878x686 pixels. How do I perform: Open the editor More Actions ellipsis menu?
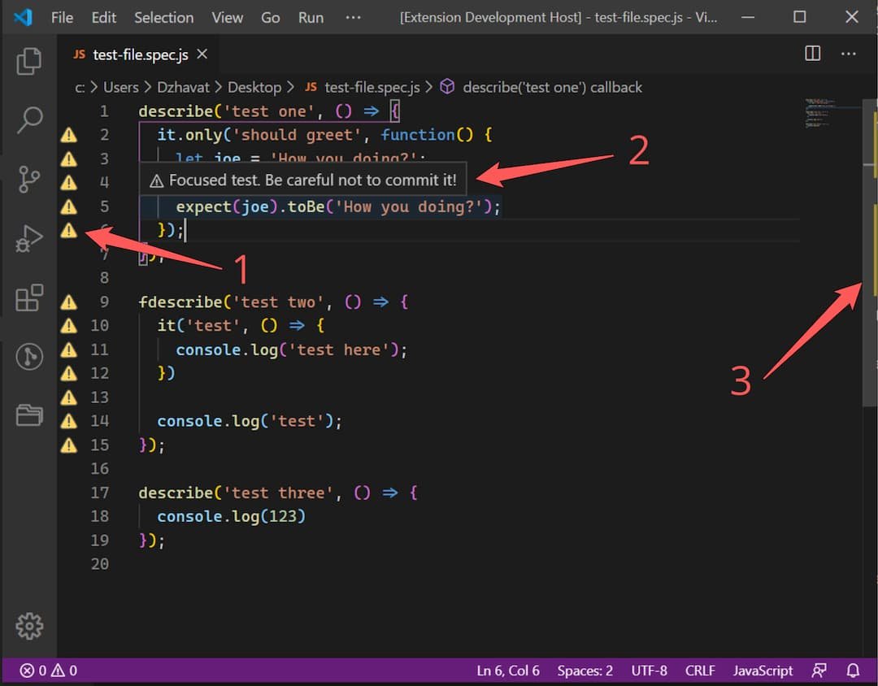click(x=848, y=52)
